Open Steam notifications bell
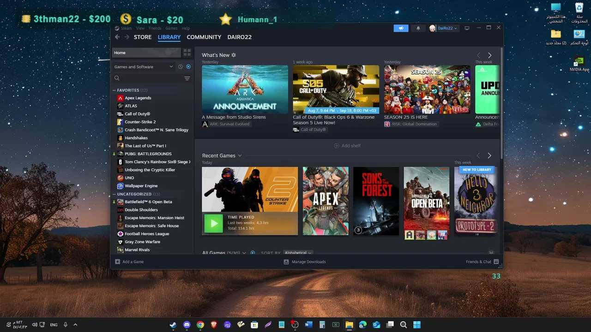 pos(418,28)
